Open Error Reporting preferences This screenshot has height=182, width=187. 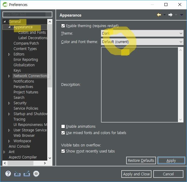(26, 60)
